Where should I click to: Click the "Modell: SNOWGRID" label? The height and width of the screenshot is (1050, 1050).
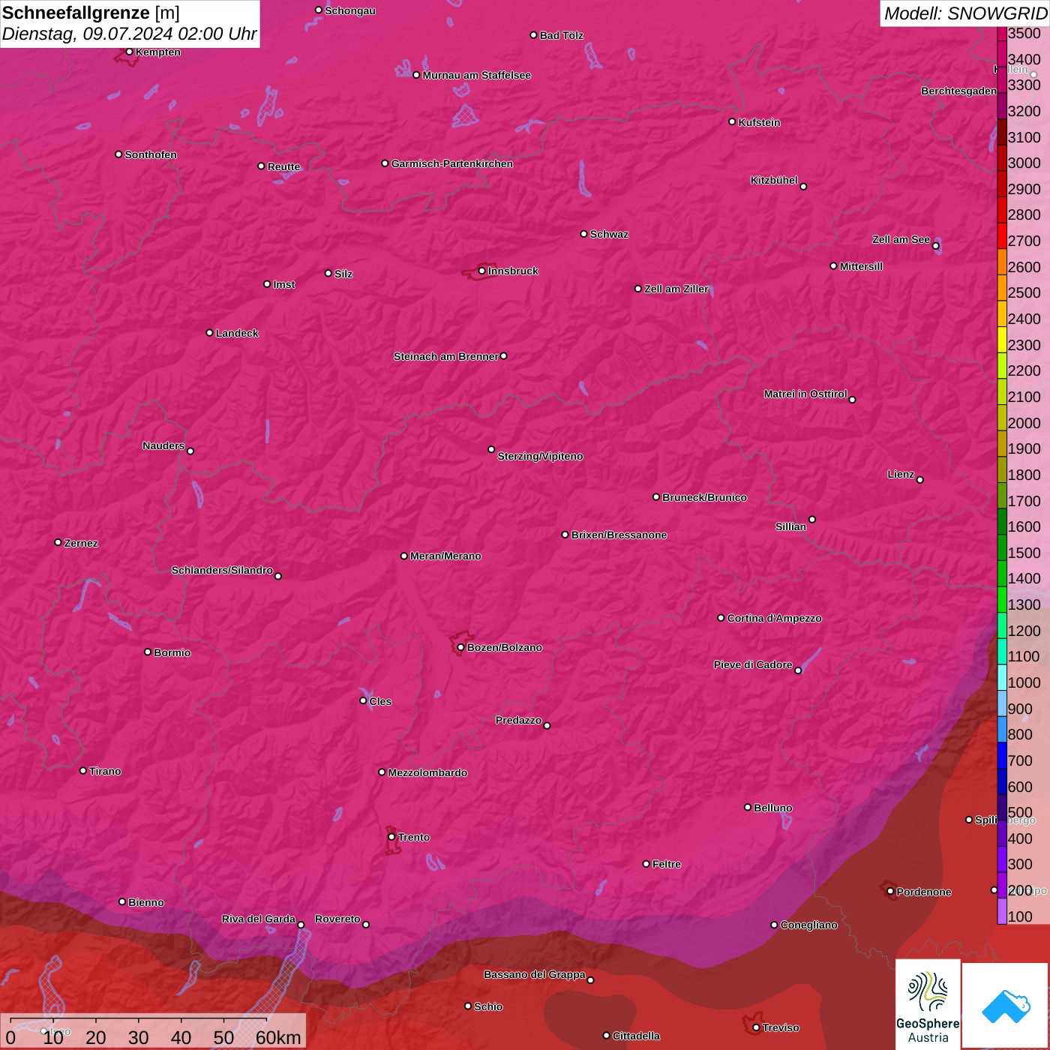tap(965, 13)
